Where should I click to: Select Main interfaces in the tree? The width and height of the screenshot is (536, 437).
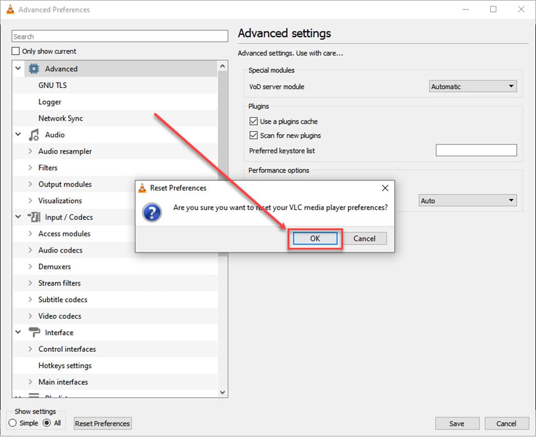[63, 382]
